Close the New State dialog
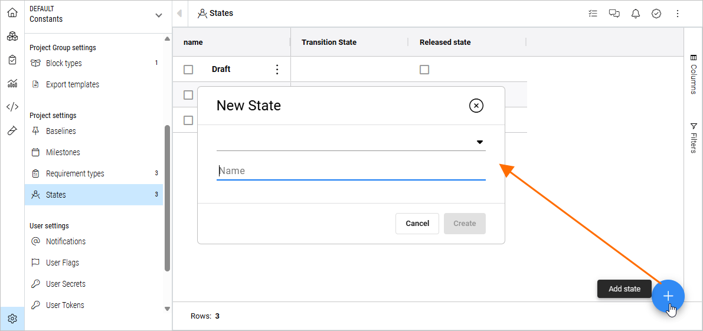Image resolution: width=703 pixels, height=331 pixels. click(x=476, y=106)
